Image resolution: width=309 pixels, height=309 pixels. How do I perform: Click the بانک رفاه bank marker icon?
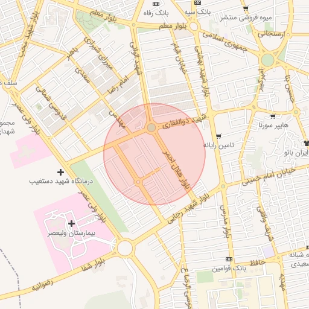[x=156, y=4]
